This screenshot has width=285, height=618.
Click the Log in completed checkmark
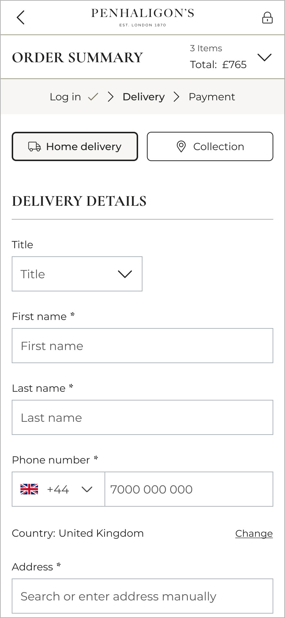tap(94, 97)
